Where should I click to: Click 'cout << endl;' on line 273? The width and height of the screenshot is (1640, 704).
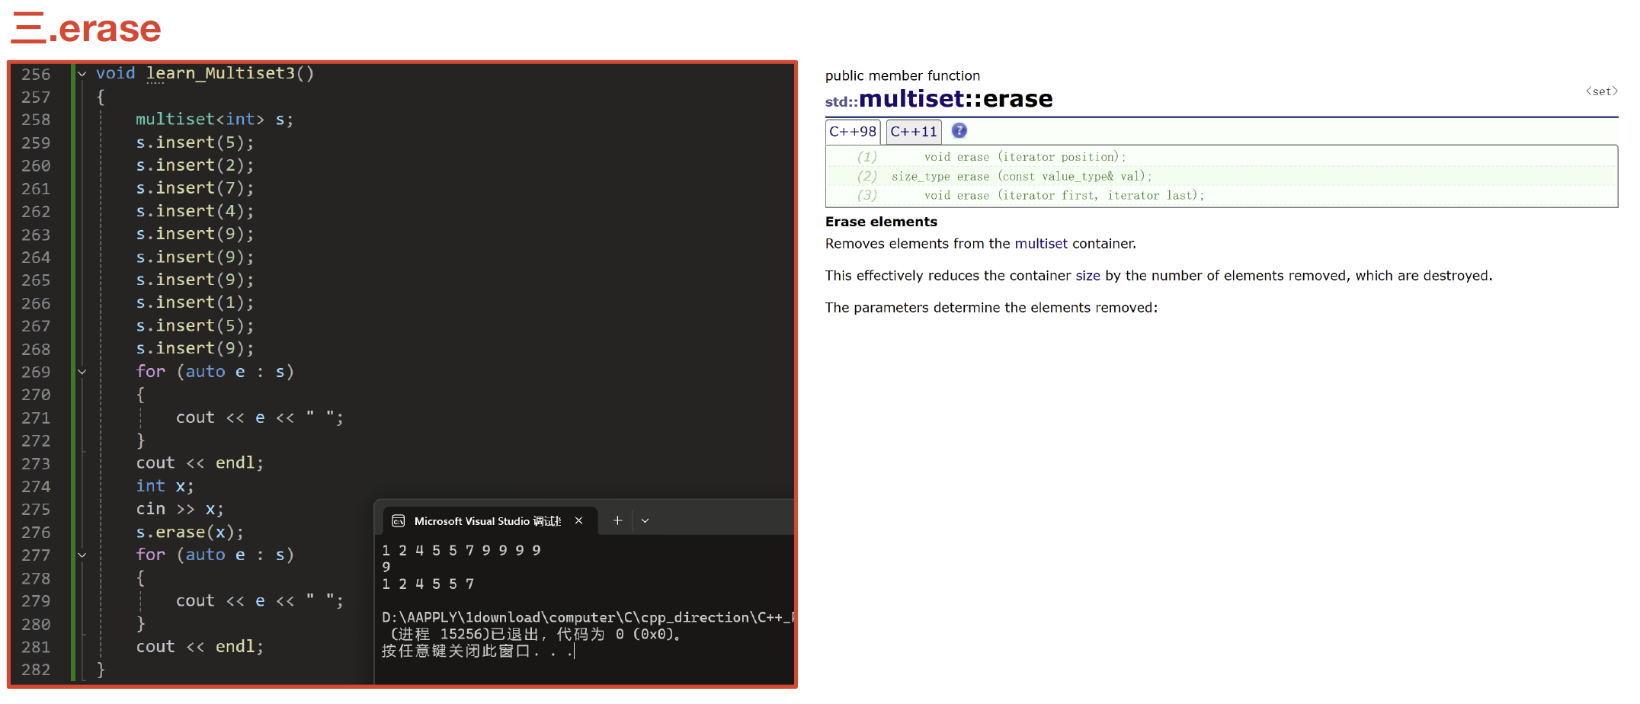[x=200, y=463]
